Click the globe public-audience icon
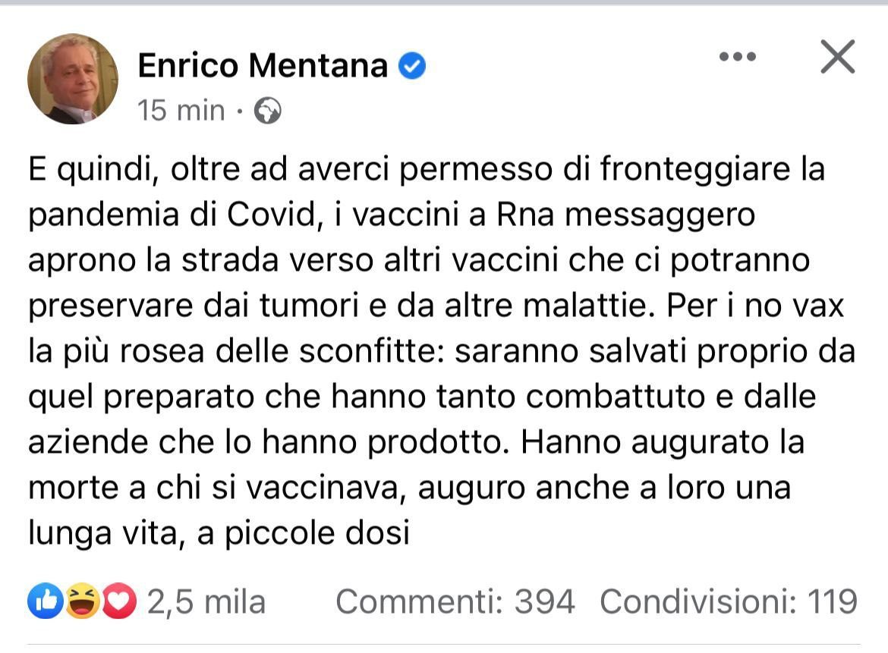Viewport: 888px width, 653px height. click(267, 111)
